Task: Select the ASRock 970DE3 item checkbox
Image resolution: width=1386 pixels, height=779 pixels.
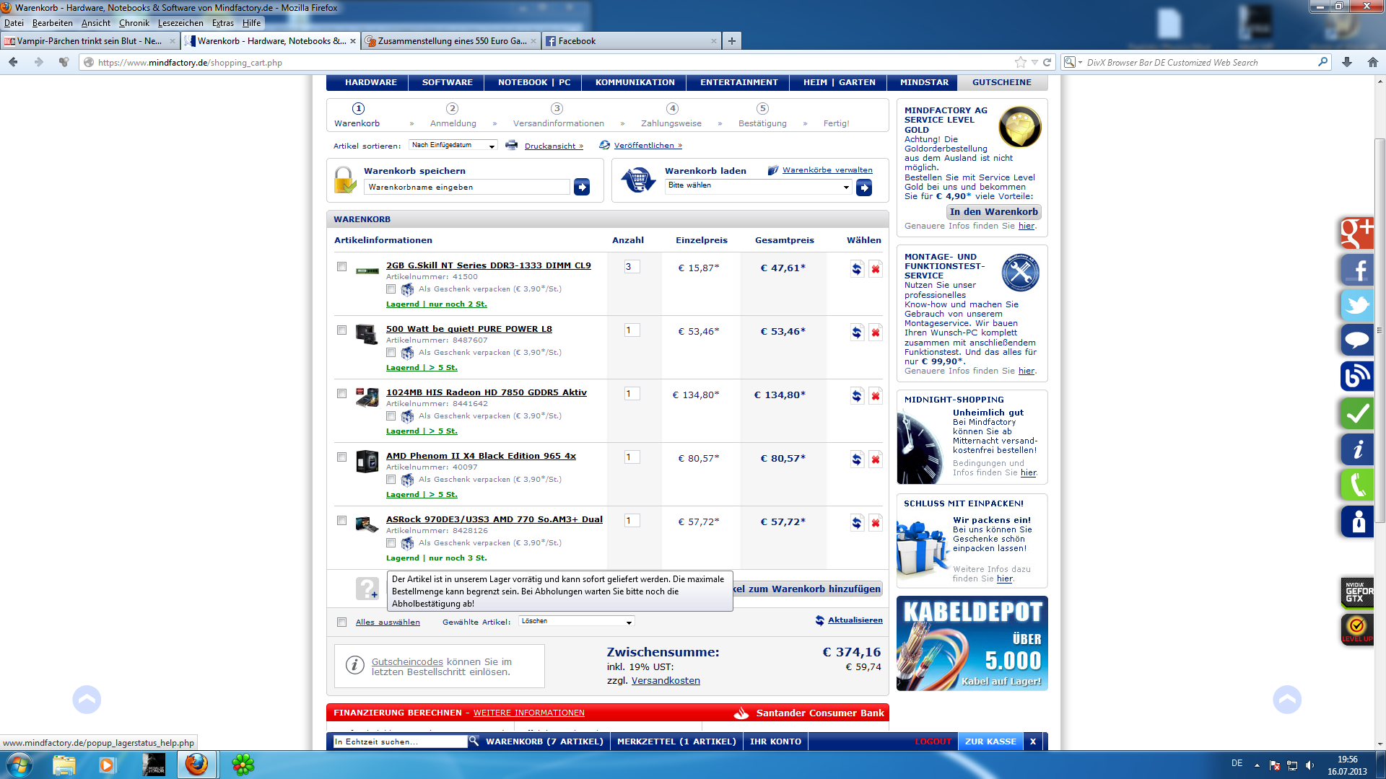Action: coord(341,521)
